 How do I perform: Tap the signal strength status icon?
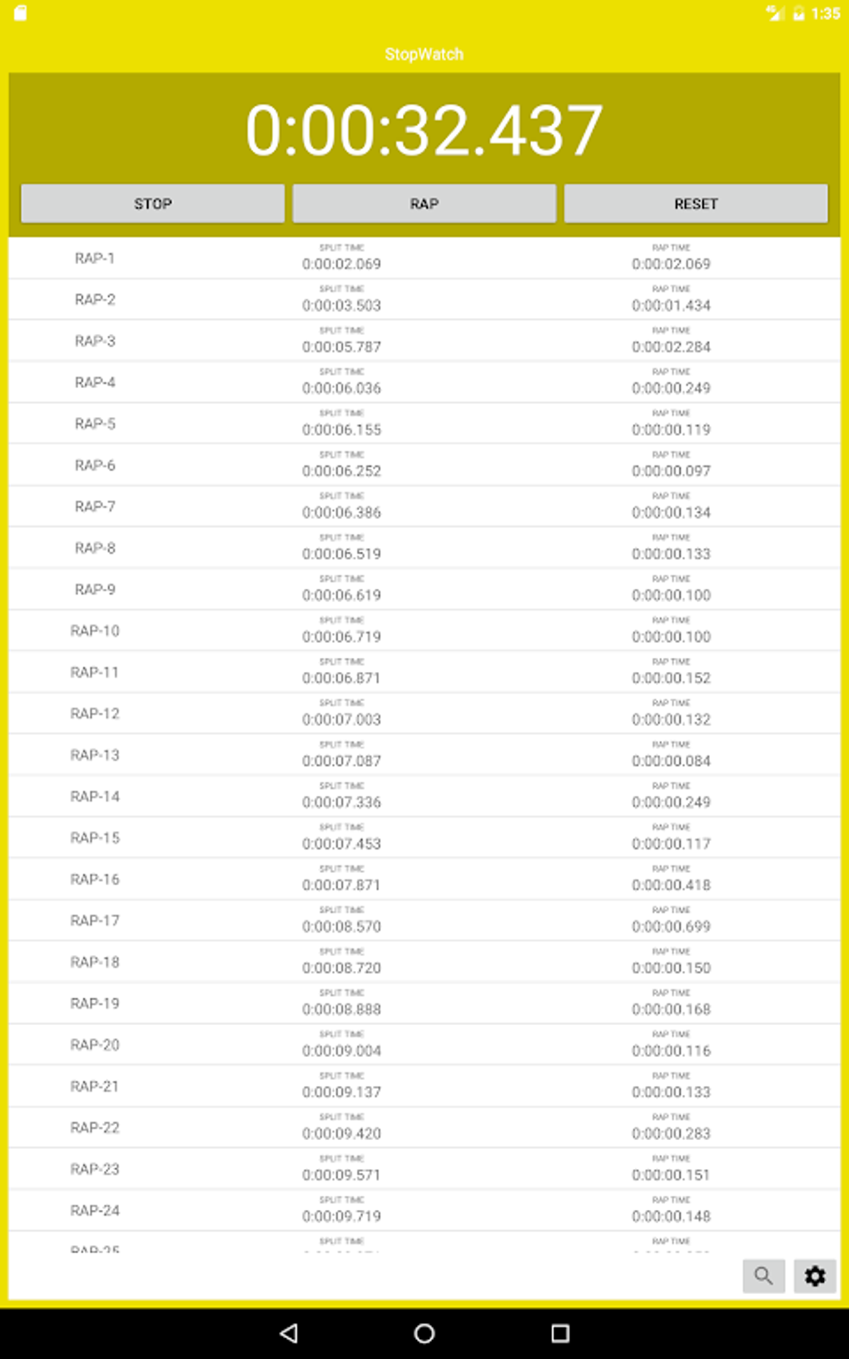tap(775, 13)
